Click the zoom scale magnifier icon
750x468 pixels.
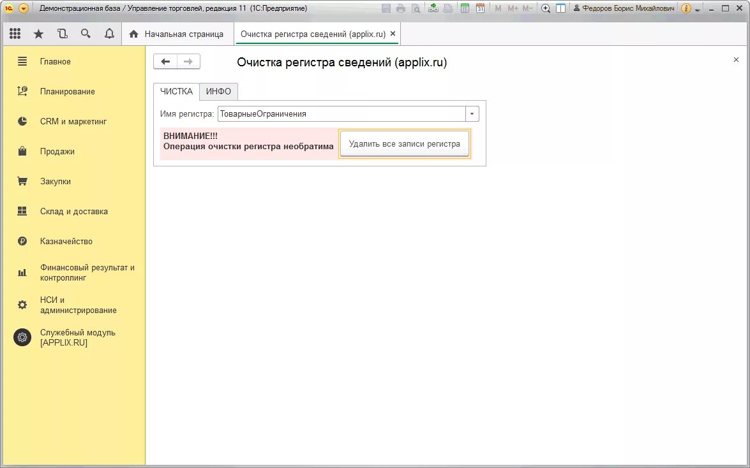tap(545, 8)
